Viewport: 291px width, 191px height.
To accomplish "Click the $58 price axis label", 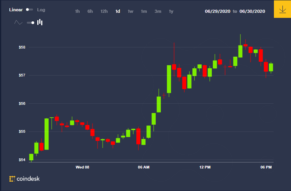I will (22, 47).
